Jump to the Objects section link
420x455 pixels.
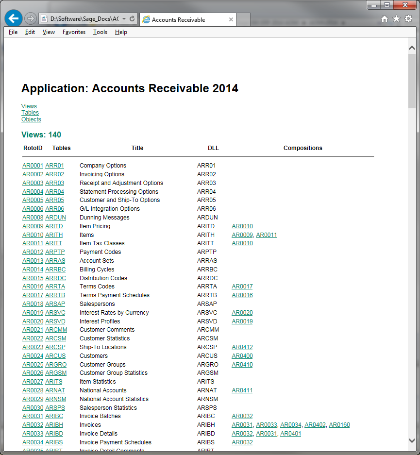pyautogui.click(x=31, y=119)
